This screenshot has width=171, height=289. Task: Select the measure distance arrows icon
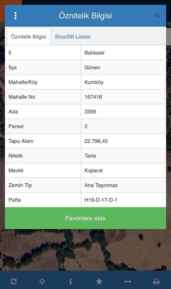128,282
